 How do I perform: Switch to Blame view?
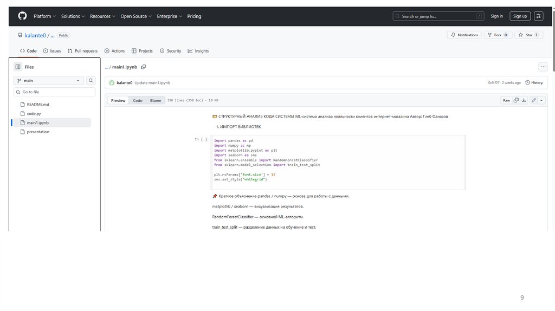click(156, 100)
